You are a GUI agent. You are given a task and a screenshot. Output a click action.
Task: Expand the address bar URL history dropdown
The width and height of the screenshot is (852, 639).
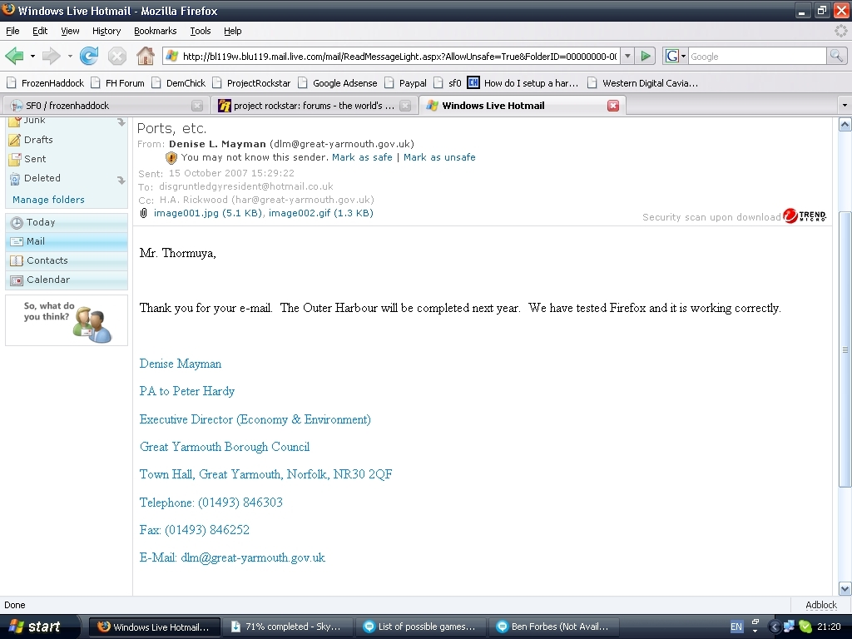[627, 56]
